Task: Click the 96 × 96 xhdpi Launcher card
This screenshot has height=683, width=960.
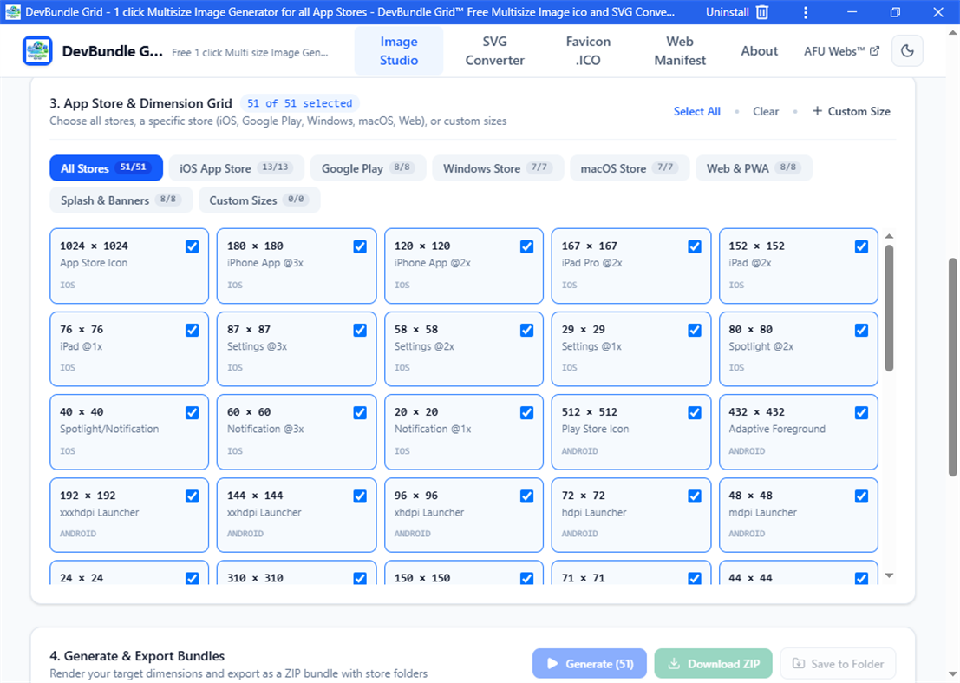Action: coord(463,516)
